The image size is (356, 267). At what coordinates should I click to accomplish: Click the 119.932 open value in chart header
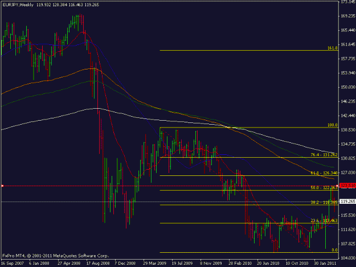click(x=44, y=5)
